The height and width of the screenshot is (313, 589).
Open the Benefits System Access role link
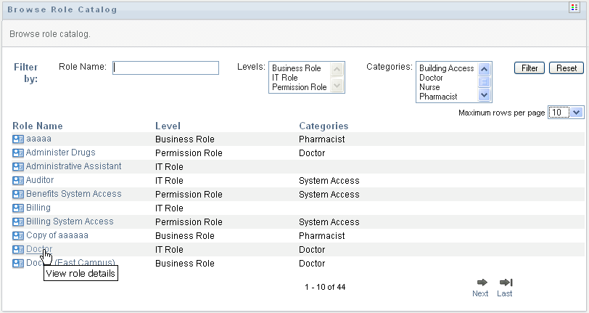[73, 194]
